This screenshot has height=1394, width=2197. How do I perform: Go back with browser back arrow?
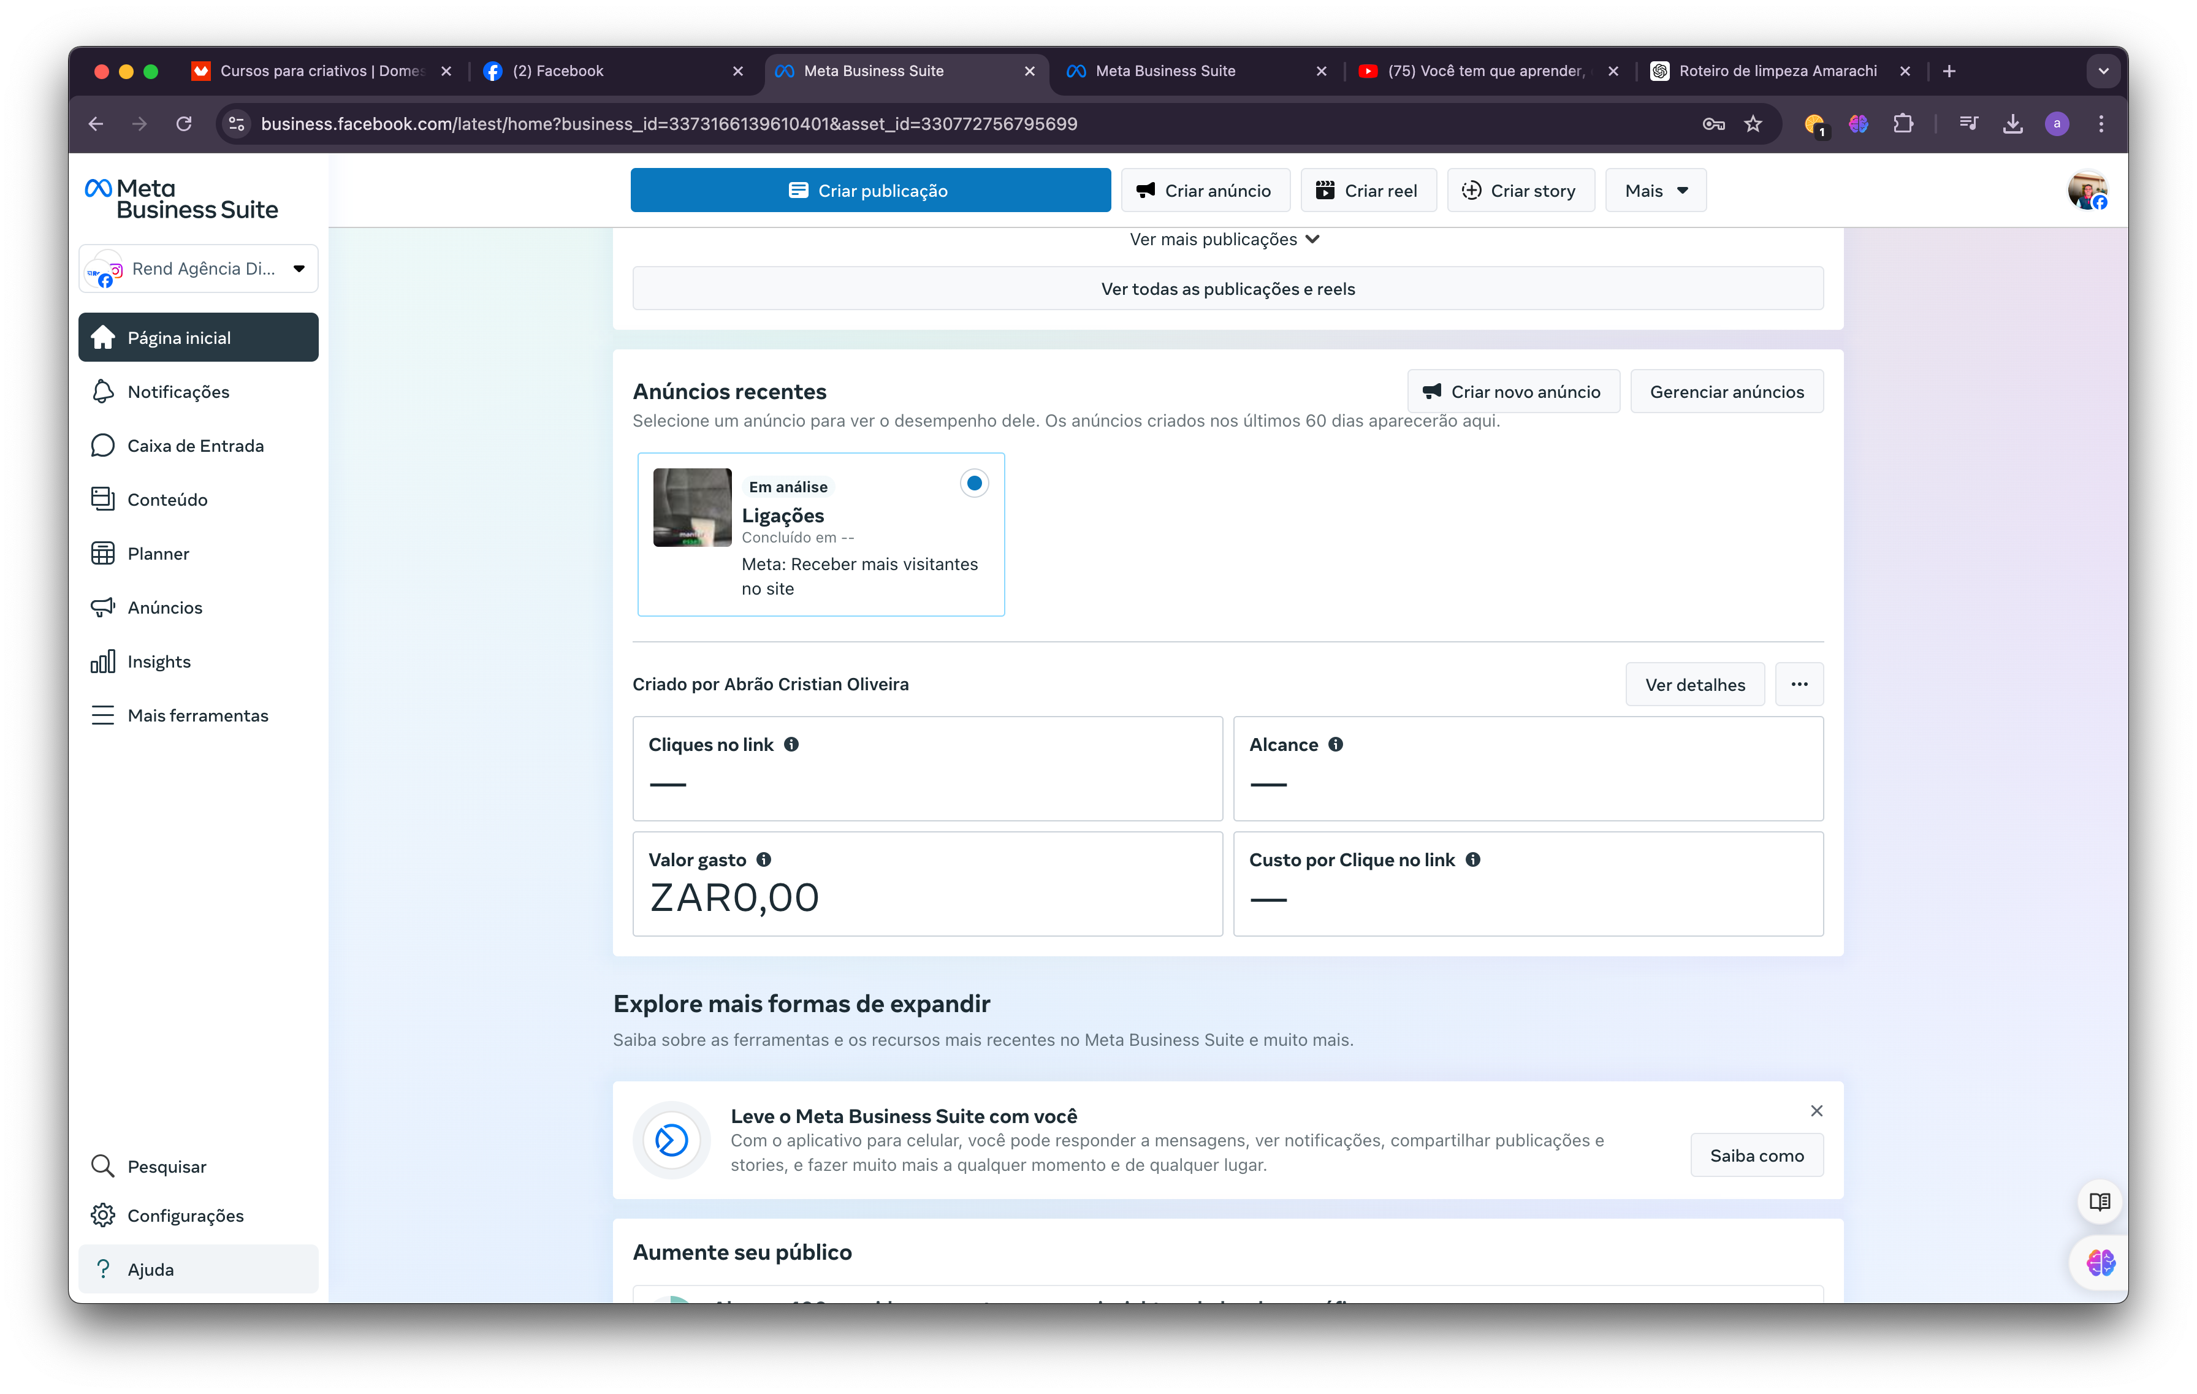tap(96, 123)
